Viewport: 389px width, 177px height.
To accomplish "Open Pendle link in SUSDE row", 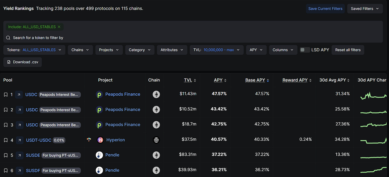I will pyautogui.click(x=112, y=155).
